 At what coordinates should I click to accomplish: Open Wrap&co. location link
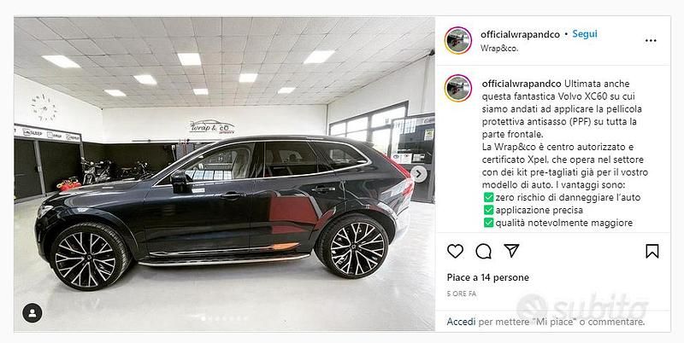coord(499,49)
